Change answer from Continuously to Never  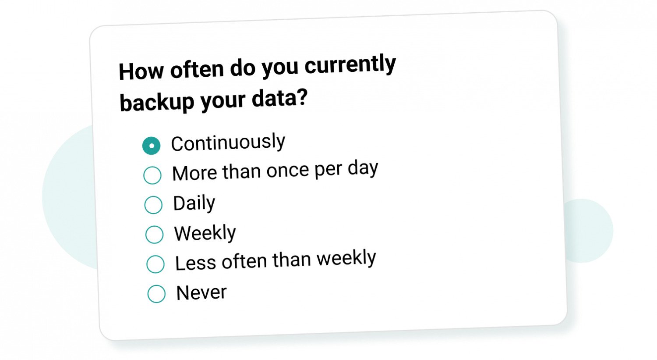tap(156, 293)
